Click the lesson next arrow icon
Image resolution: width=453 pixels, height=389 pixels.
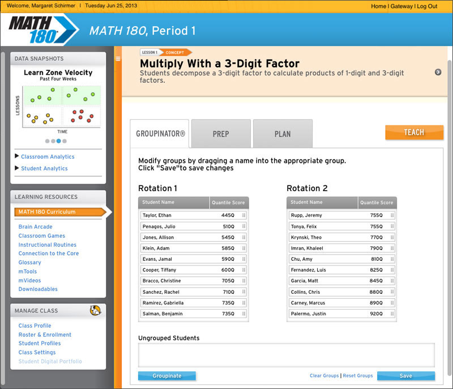(x=438, y=73)
